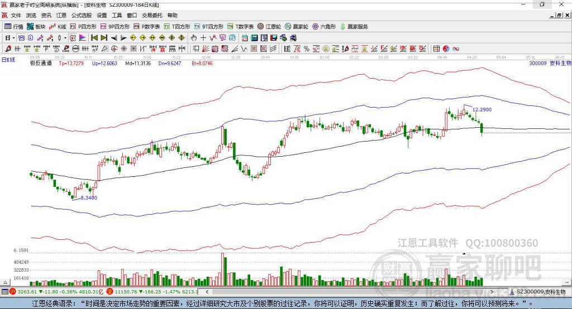
Task: Open the 帮助 menu
Action: pos(172,15)
